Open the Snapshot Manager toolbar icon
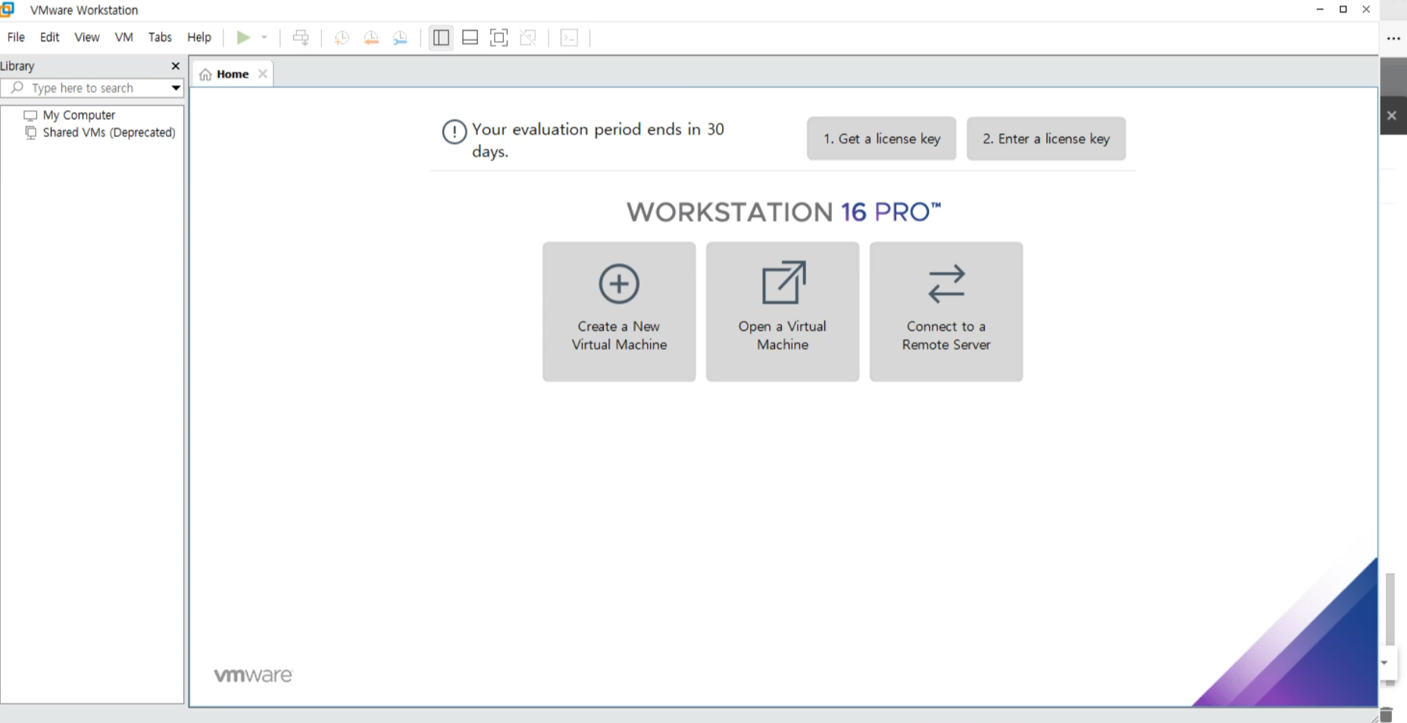The width and height of the screenshot is (1407, 723). pyautogui.click(x=400, y=38)
